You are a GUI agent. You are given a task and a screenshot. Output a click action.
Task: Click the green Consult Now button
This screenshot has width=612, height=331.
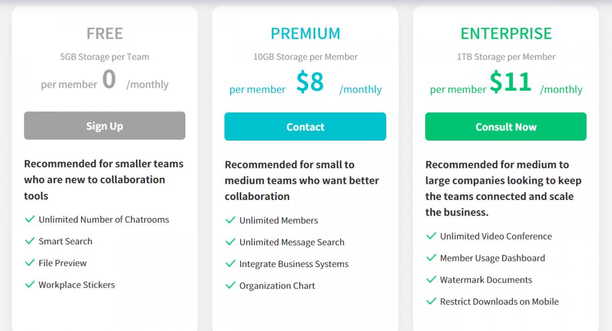coord(506,126)
